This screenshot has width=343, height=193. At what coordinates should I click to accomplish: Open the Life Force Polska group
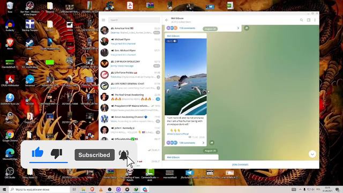(x=130, y=75)
